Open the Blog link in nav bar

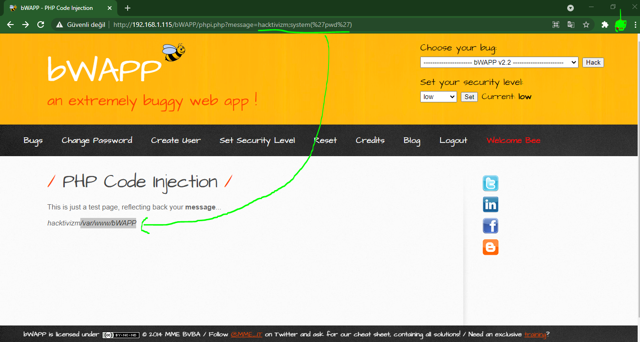[x=412, y=141]
